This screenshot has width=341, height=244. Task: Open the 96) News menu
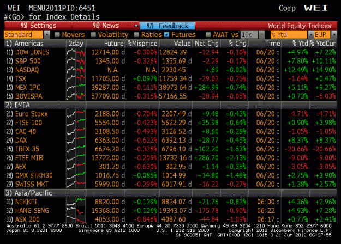pyautogui.click(x=106, y=26)
